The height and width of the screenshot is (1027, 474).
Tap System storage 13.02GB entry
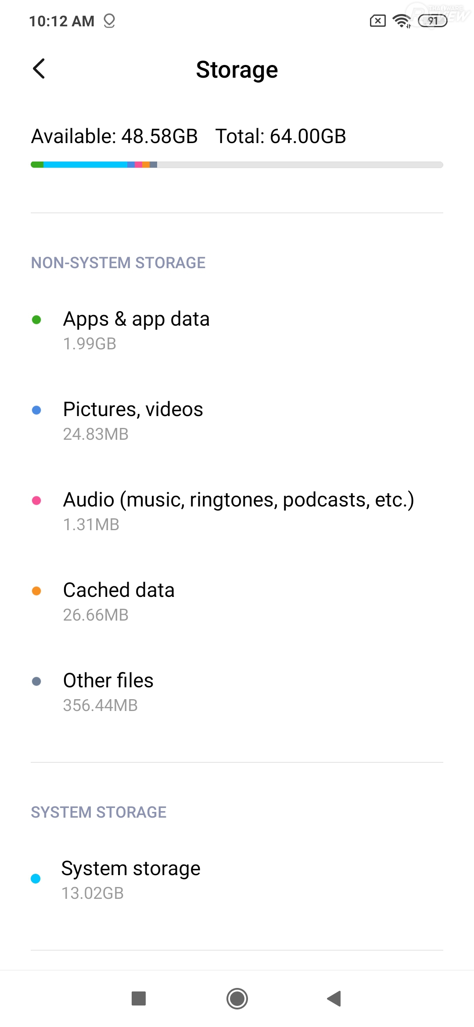pos(131,880)
